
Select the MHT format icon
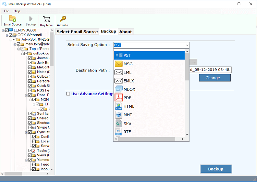[x=119, y=115]
